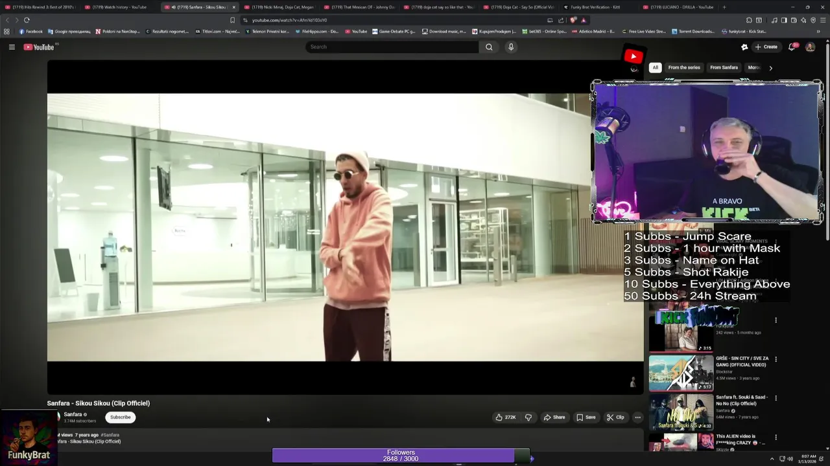
Task: Click the video title Sanfara - Sikou Sikou
Action: coord(99,403)
